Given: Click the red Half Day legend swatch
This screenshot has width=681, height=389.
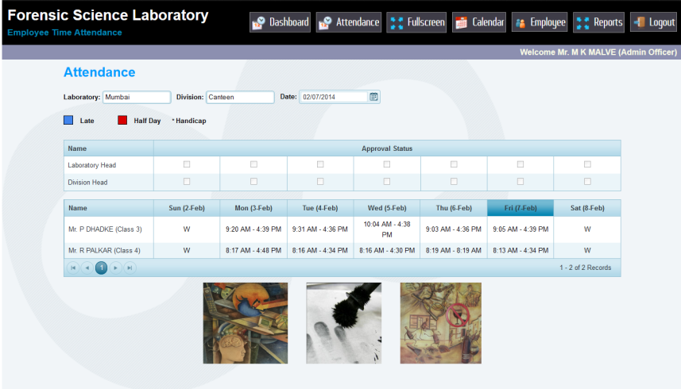Looking at the screenshot, I should (x=122, y=120).
